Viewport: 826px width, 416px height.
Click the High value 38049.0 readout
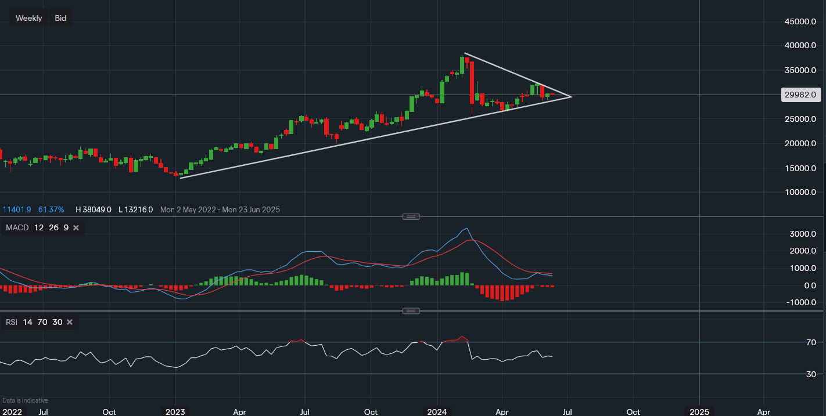coord(94,209)
